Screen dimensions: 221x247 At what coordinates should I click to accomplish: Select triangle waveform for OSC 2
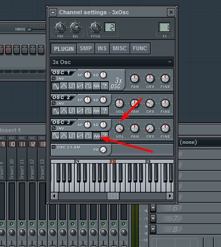64,111
